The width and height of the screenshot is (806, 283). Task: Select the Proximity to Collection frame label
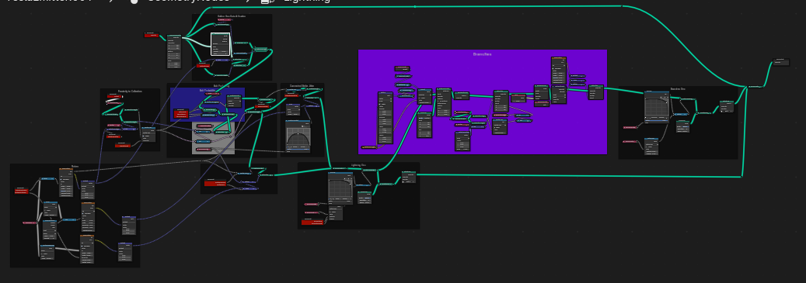tap(130, 91)
